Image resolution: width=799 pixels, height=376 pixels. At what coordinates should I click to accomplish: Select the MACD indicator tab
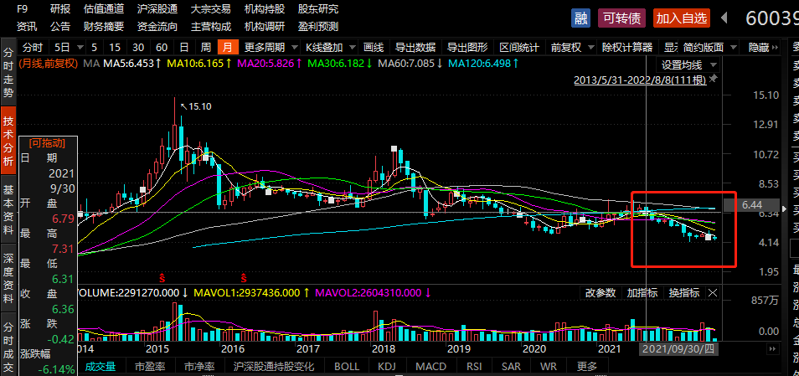[430, 367]
